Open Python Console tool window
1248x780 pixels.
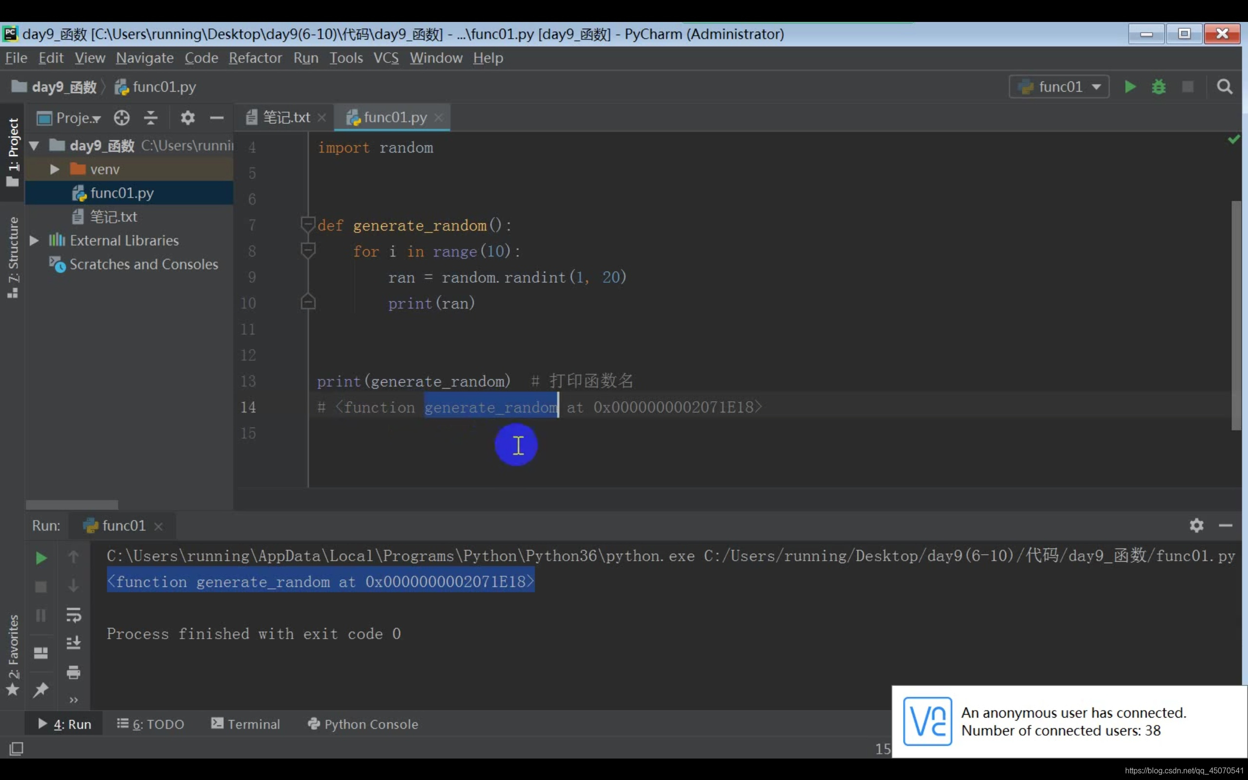tap(363, 724)
